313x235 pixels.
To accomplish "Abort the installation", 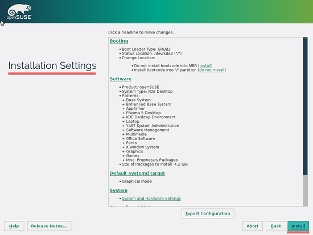I will coord(253,226).
